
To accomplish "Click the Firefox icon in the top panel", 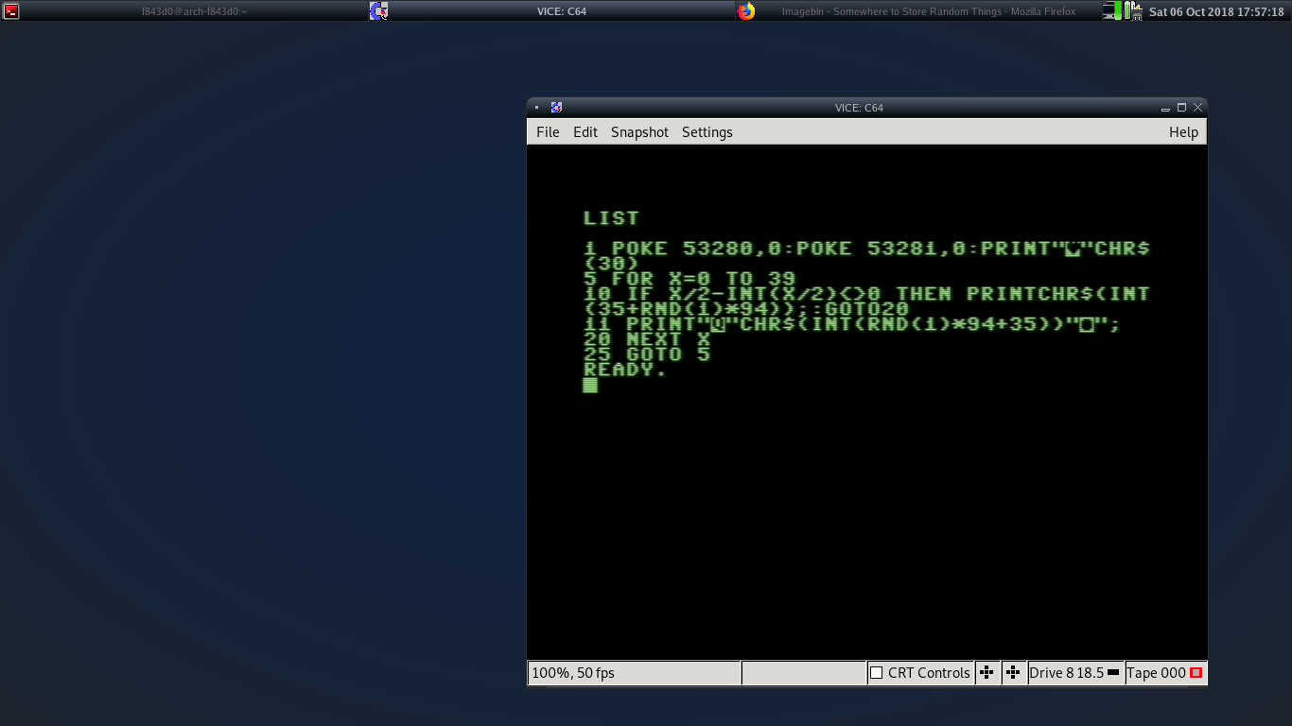I will coord(746,11).
